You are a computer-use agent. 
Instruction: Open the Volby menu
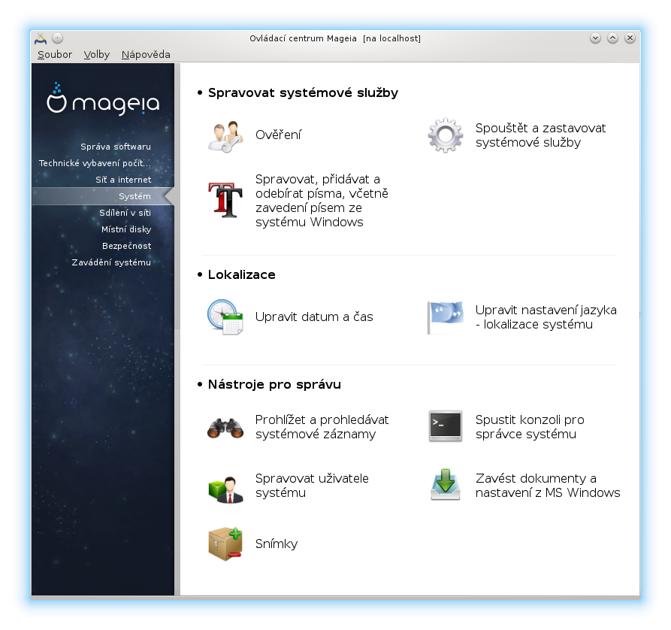pyautogui.click(x=97, y=54)
